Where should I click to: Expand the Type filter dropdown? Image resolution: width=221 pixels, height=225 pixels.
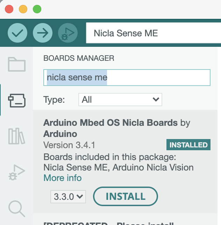click(120, 100)
